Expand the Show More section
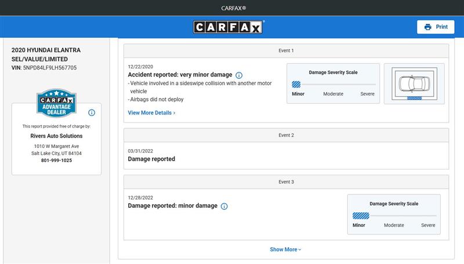This screenshot has height=264, width=464. point(285,249)
